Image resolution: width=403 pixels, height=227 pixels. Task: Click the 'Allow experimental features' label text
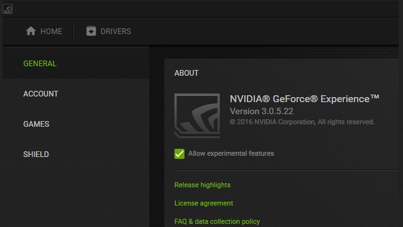tap(231, 153)
